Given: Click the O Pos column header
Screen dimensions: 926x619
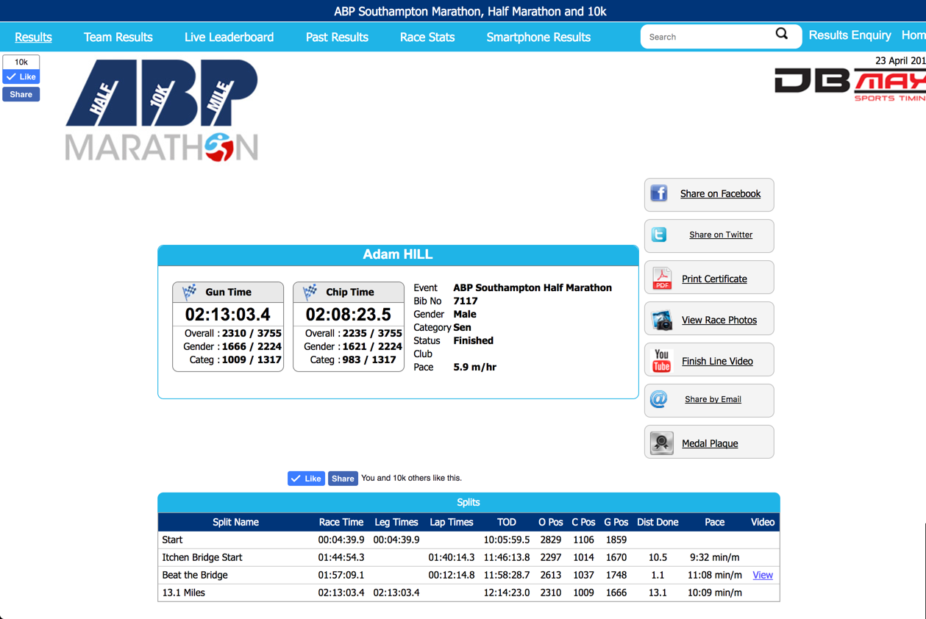Looking at the screenshot, I should (x=551, y=522).
